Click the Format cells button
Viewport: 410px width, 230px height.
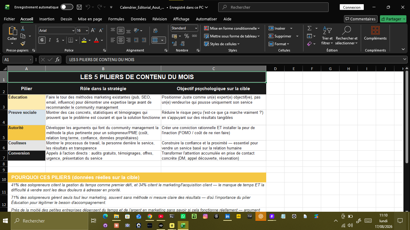click(279, 44)
